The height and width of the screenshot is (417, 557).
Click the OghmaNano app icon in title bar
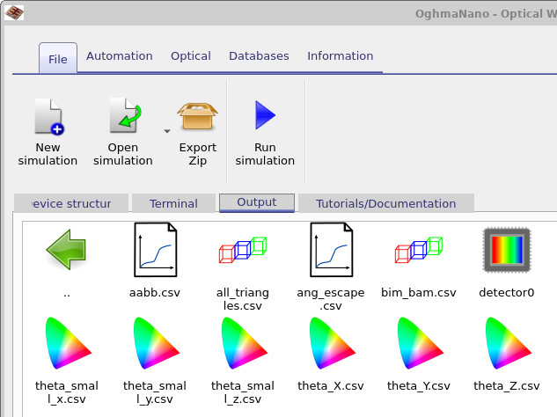[x=14, y=13]
